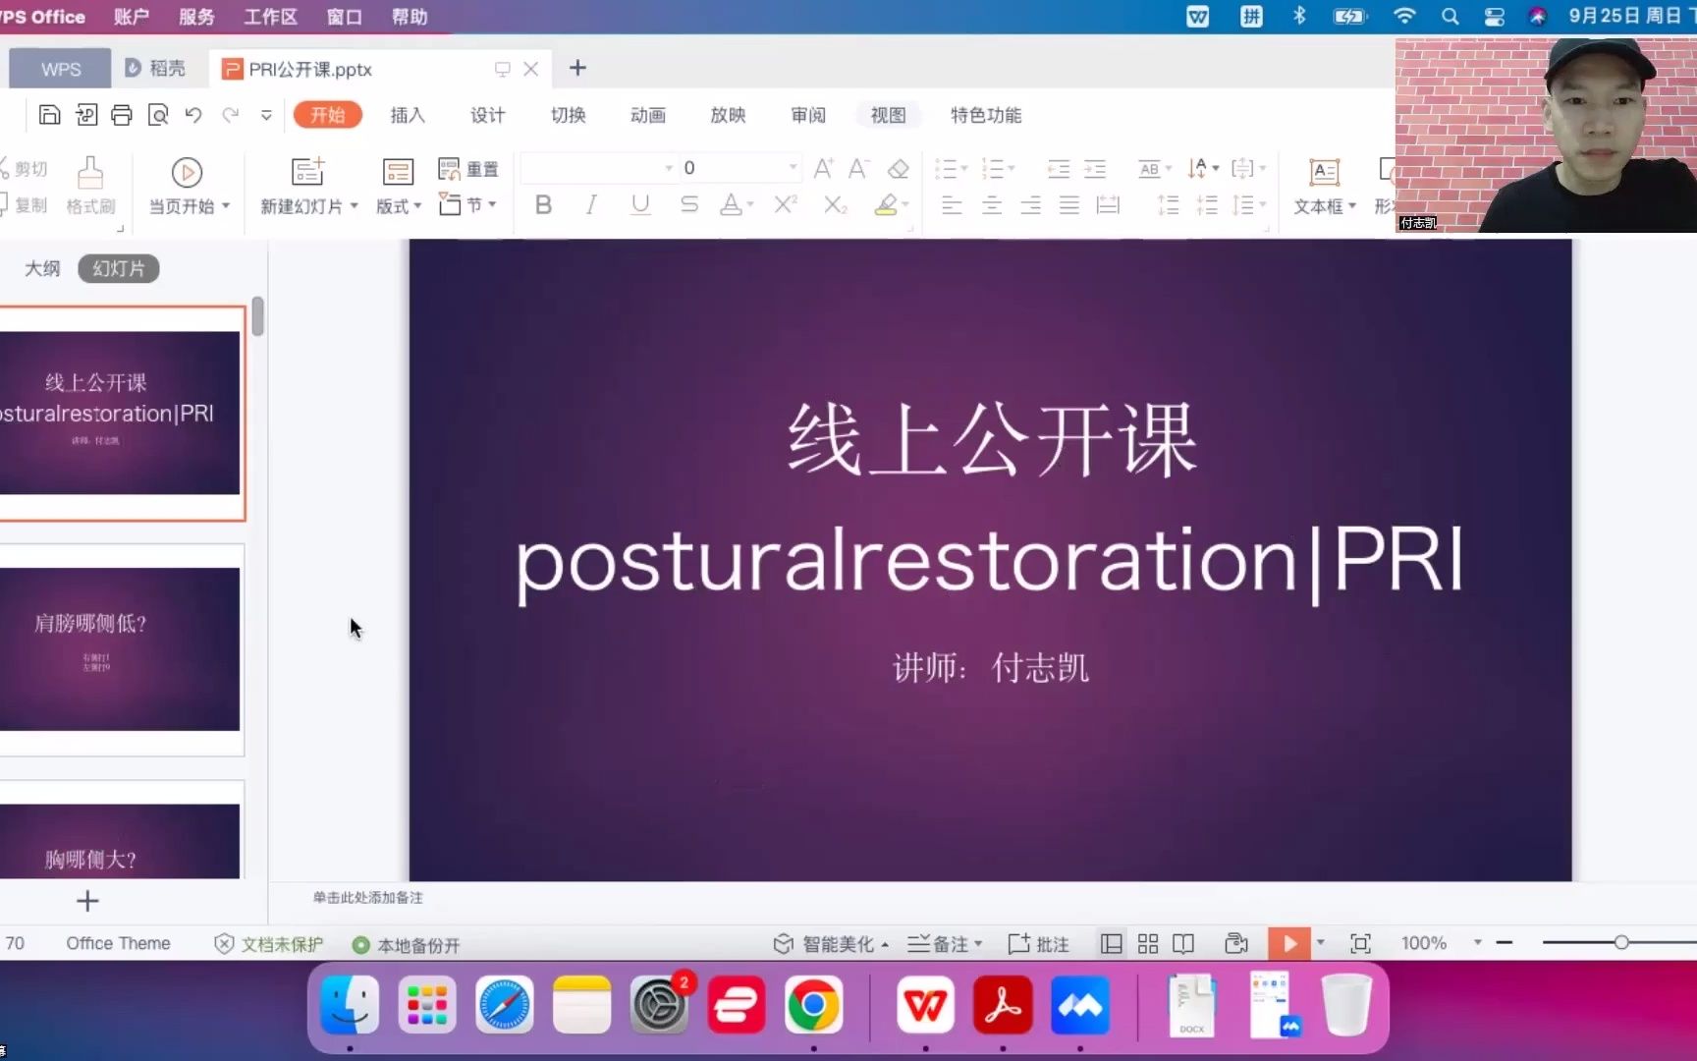Click the Save icon in quick toolbar

pos(49,115)
